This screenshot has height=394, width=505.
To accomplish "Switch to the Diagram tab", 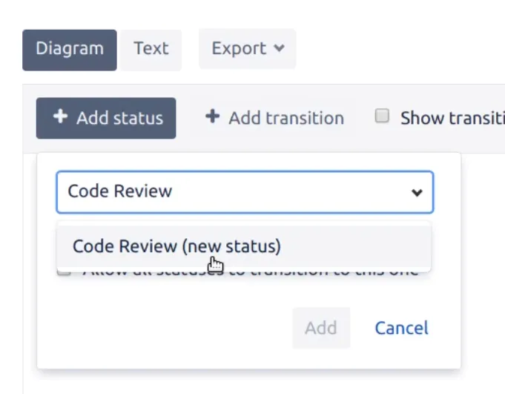I will pos(70,50).
